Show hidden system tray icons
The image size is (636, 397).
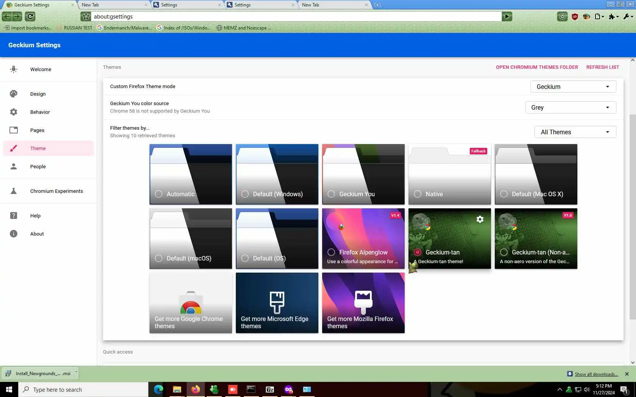560,389
